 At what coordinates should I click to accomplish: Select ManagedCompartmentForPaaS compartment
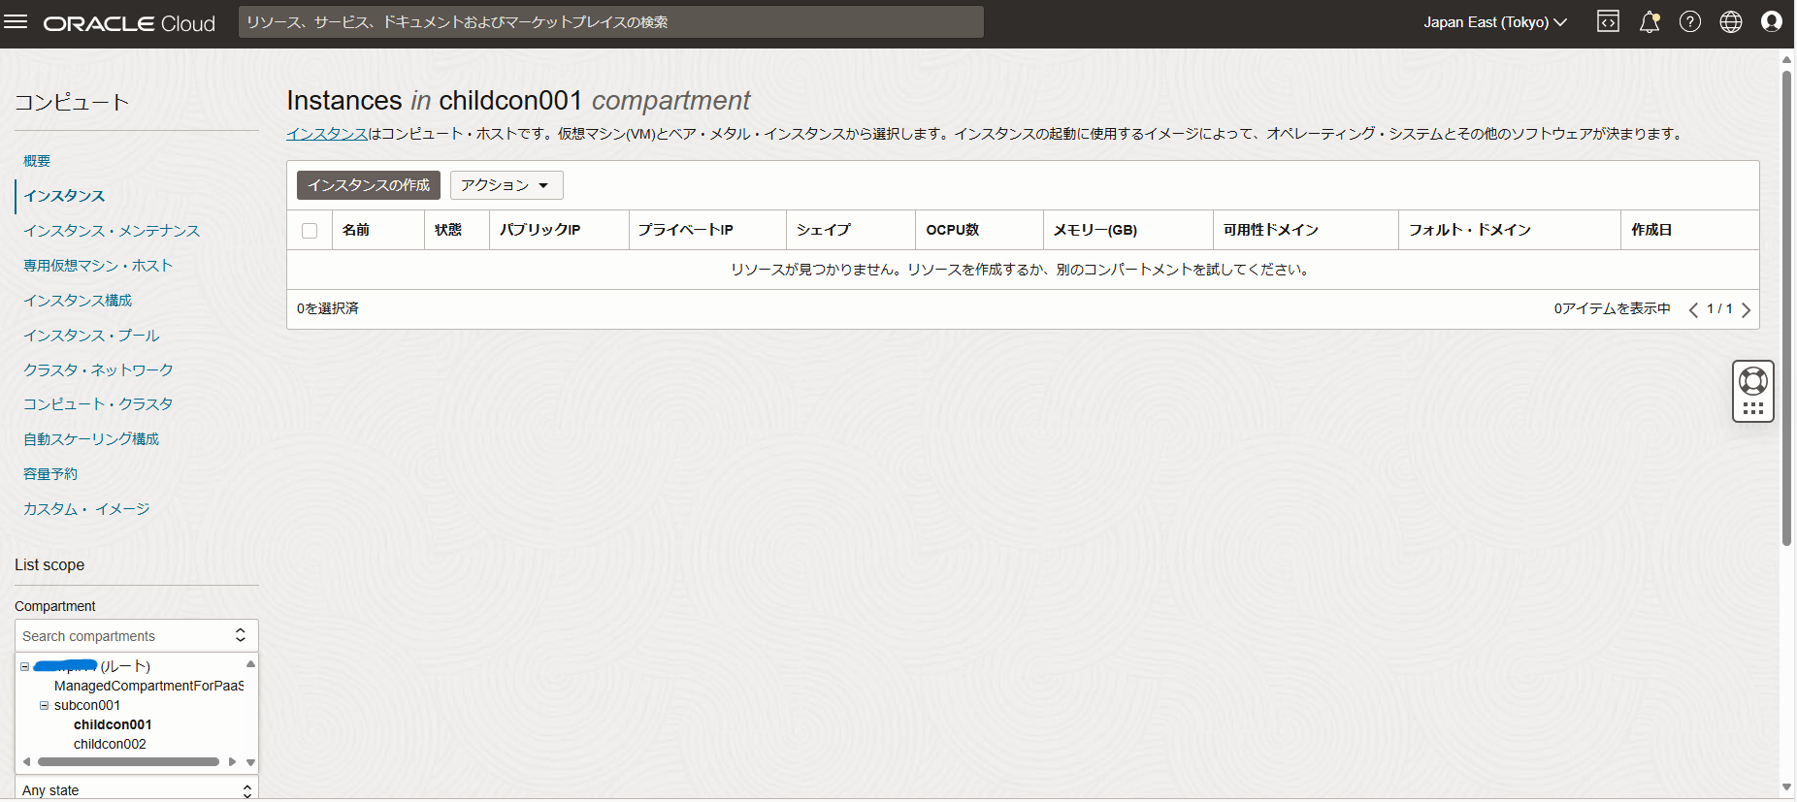(x=148, y=686)
